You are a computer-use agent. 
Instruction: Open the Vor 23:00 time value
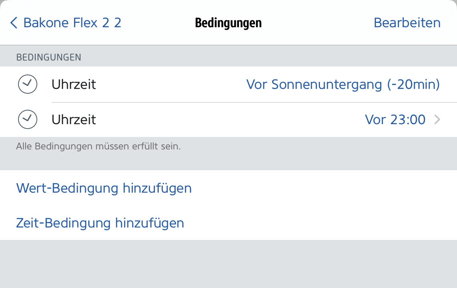coord(395,119)
